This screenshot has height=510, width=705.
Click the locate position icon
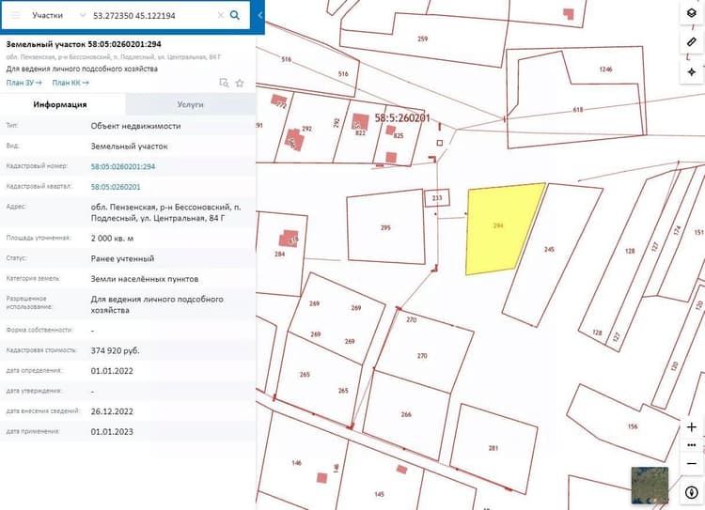692,72
